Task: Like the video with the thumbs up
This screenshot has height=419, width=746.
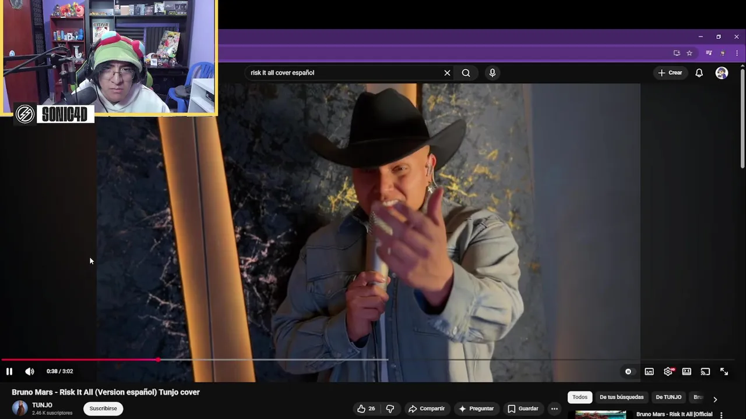Action: pyautogui.click(x=366, y=409)
